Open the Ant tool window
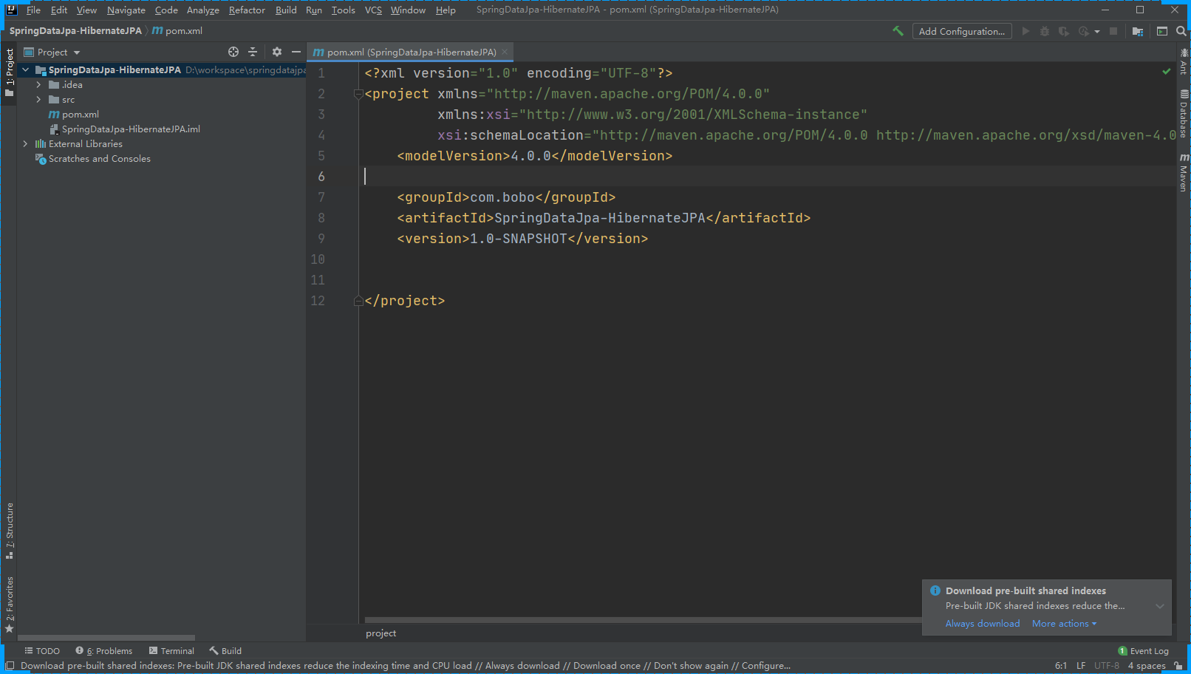This screenshot has width=1191, height=674. pyautogui.click(x=1184, y=61)
